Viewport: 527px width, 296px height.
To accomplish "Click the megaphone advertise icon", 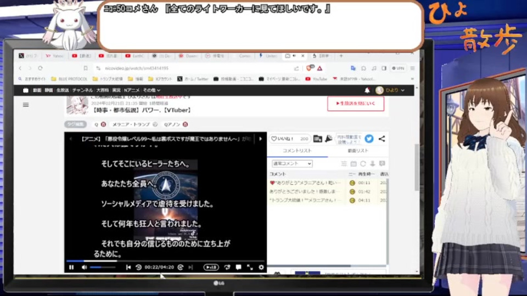I will (328, 139).
